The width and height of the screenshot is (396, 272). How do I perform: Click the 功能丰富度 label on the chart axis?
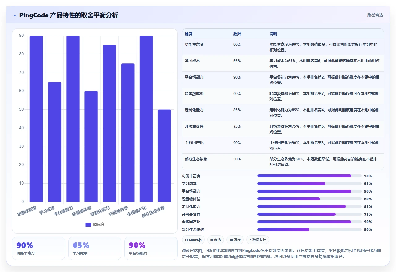pos(27,210)
